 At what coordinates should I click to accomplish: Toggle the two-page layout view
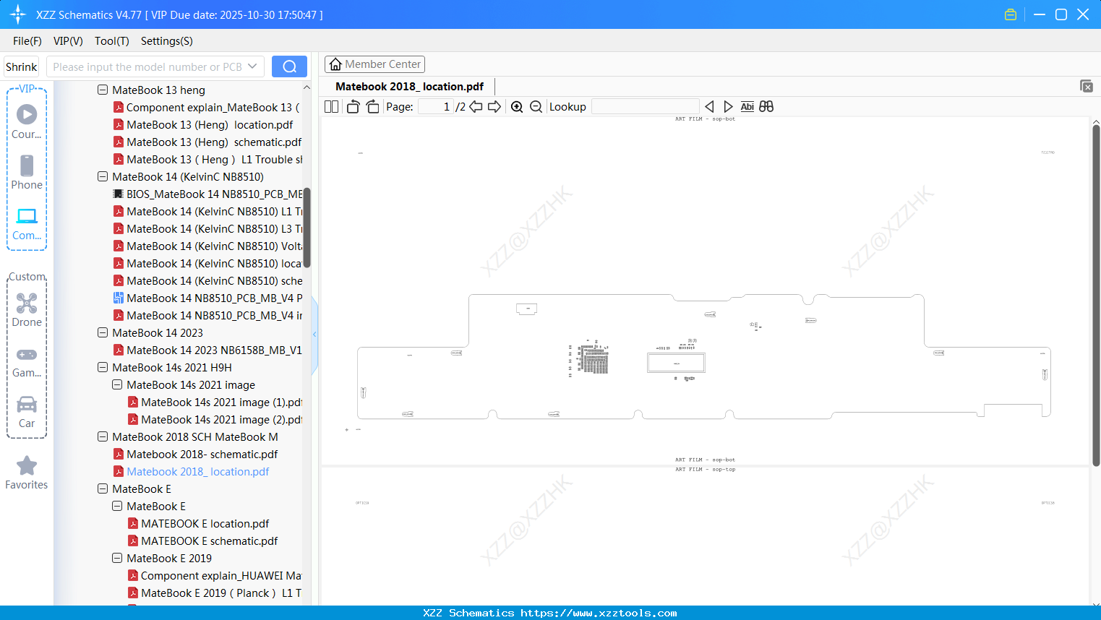(331, 107)
